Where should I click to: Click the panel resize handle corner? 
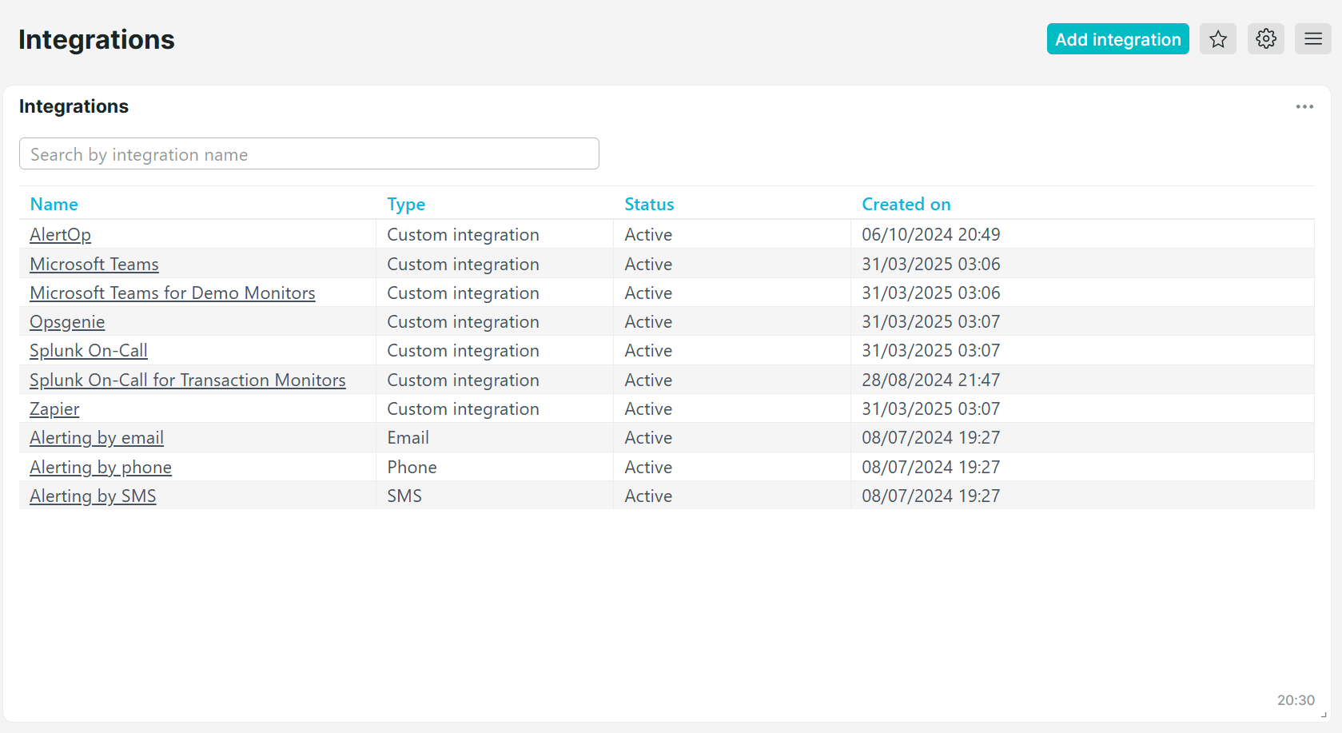pos(1324,715)
